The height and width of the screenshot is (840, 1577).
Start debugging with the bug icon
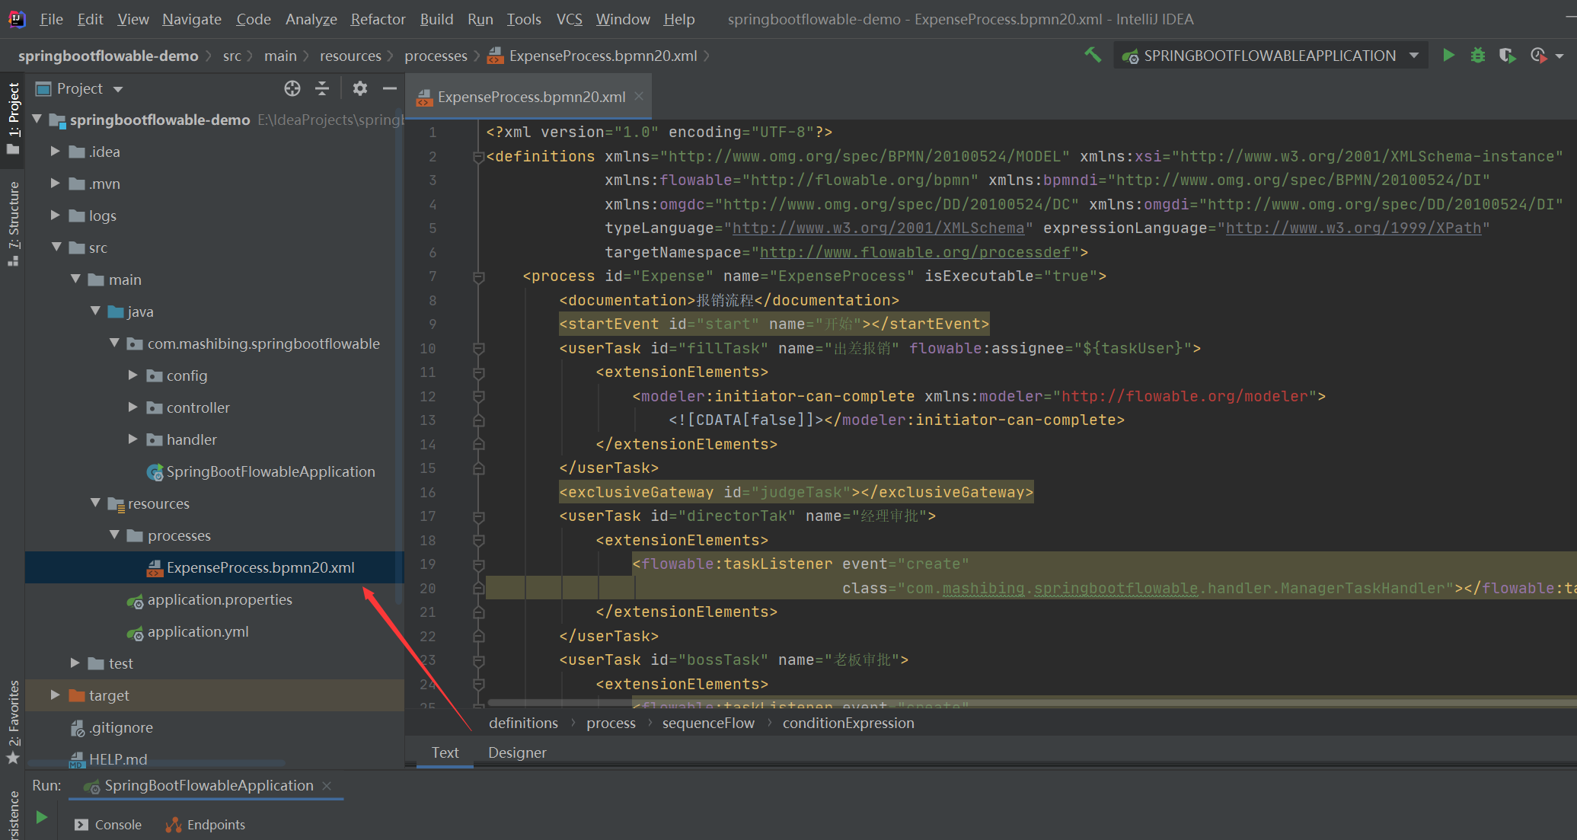pyautogui.click(x=1477, y=56)
